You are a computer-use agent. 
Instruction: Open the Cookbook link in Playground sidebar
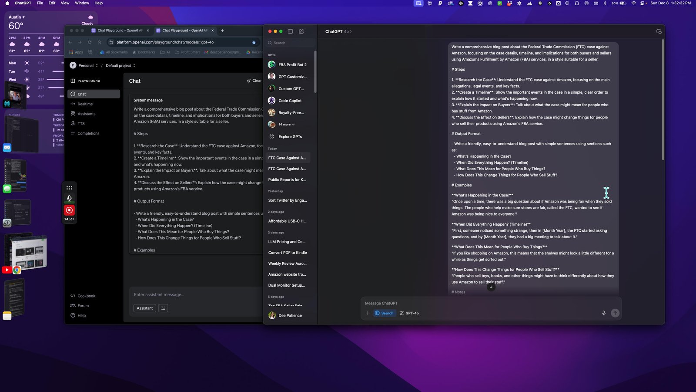click(x=83, y=296)
